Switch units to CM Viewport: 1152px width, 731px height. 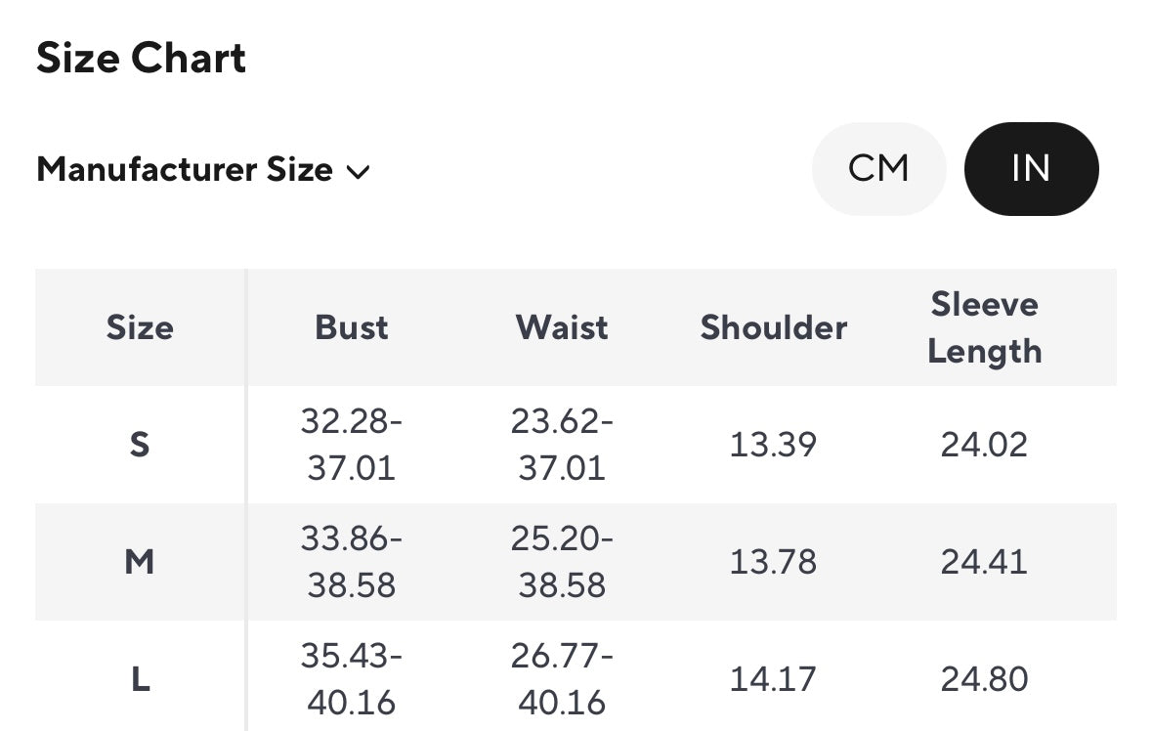878,169
